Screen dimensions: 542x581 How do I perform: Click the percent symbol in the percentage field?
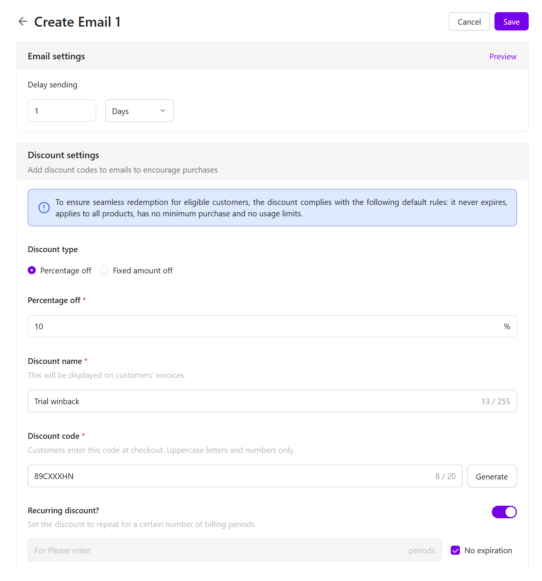[x=507, y=327]
